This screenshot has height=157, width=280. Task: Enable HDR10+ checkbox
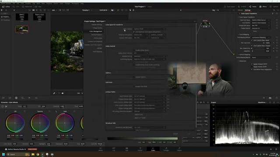134,77
